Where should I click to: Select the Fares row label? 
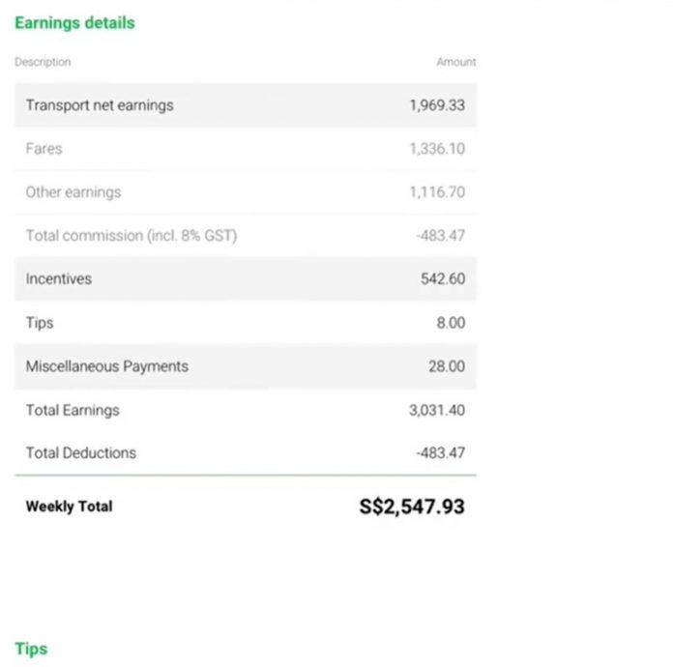click(x=44, y=149)
